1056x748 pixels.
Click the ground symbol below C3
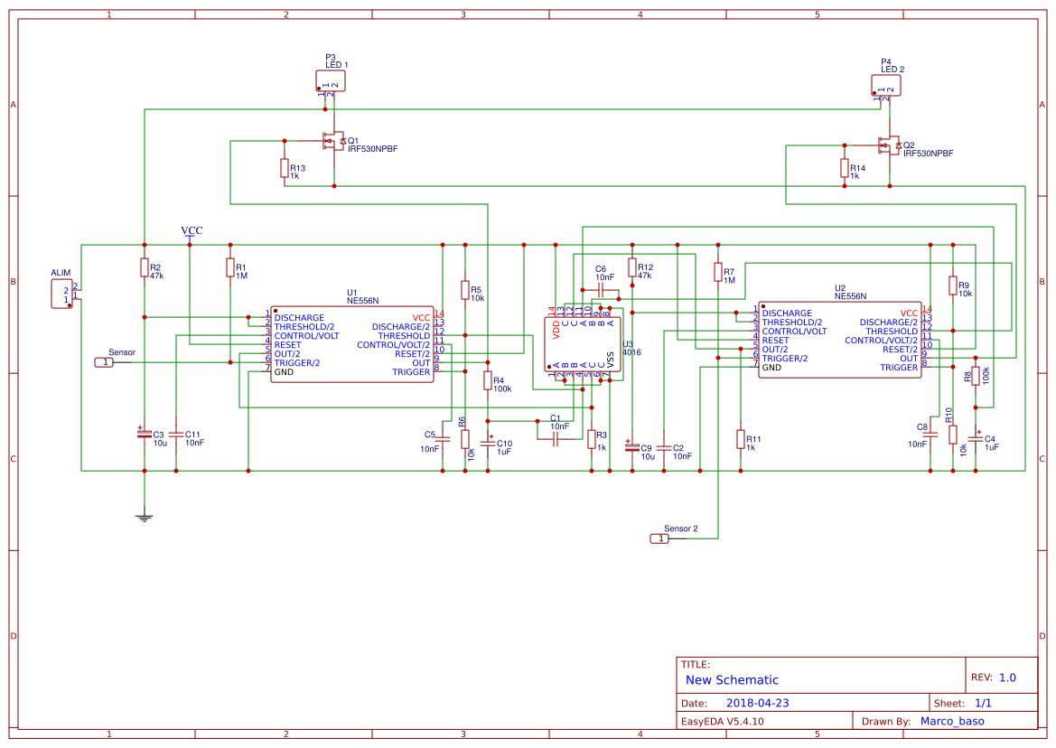click(x=145, y=517)
